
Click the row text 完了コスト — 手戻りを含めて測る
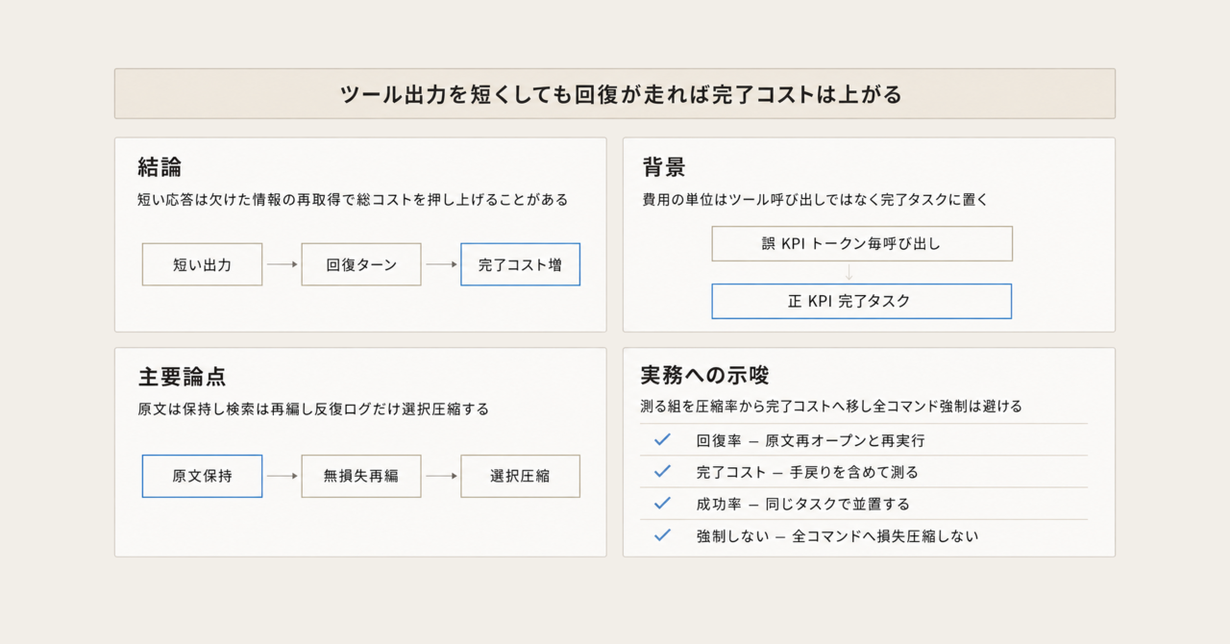[807, 472]
